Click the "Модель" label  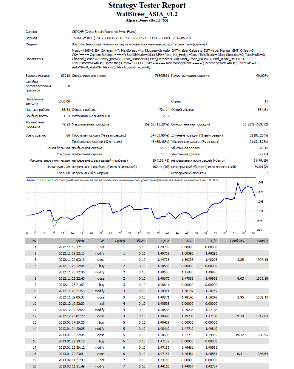point(32,44)
